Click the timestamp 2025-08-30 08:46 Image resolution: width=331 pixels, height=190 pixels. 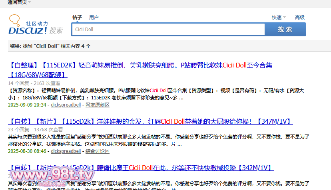27,151
